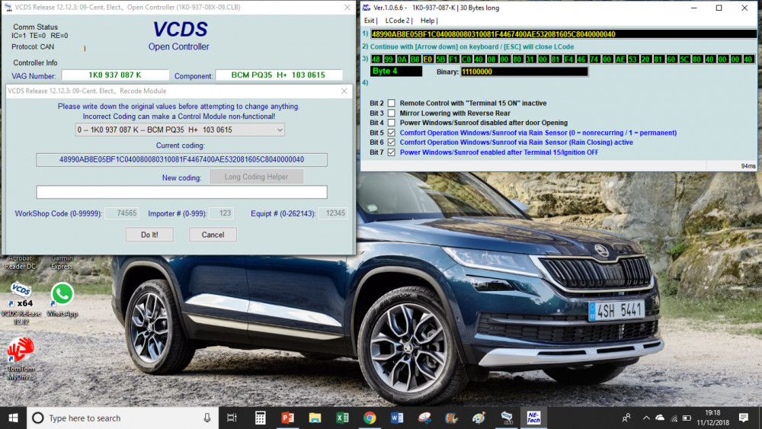Viewport: 762px width, 429px height.
Task: Switch to Word in the taskbar
Action: point(397,418)
